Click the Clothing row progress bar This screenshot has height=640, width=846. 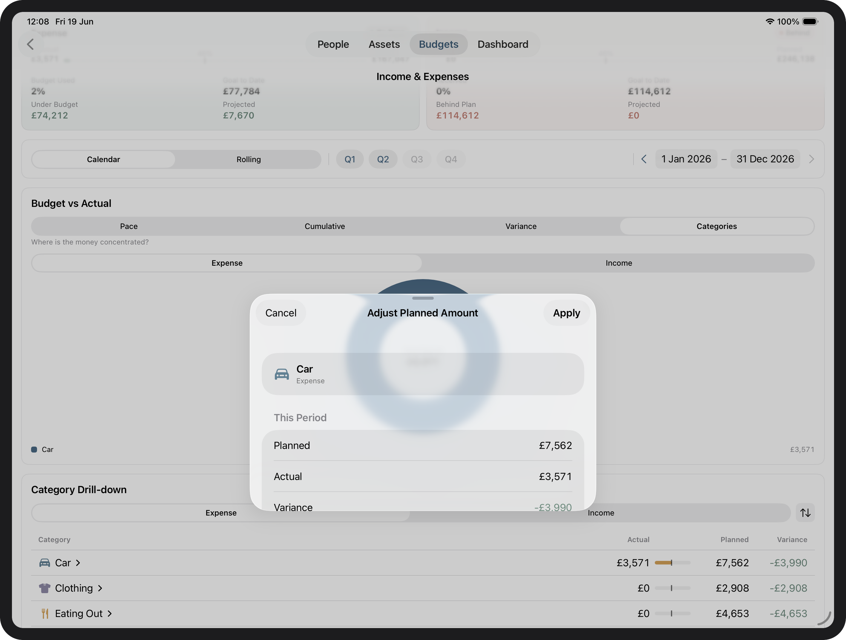672,588
